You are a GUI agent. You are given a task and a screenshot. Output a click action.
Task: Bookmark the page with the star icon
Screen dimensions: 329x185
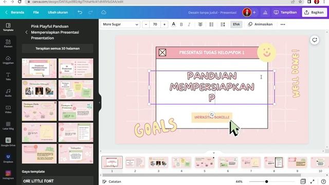[x=300, y=2]
